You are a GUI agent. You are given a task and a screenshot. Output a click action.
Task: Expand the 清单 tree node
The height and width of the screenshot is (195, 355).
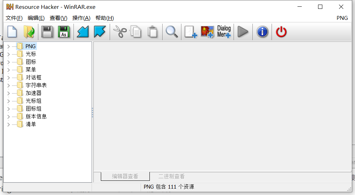click(9, 124)
